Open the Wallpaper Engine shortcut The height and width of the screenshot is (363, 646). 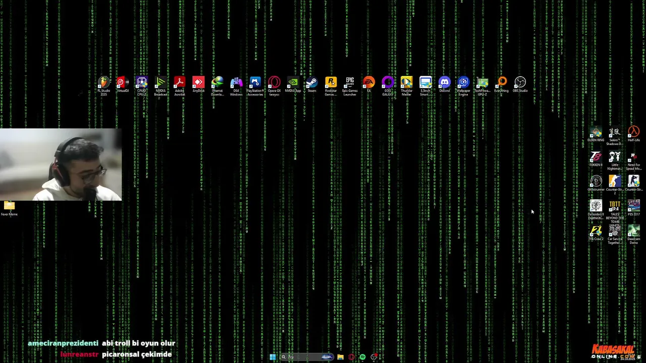463,86
